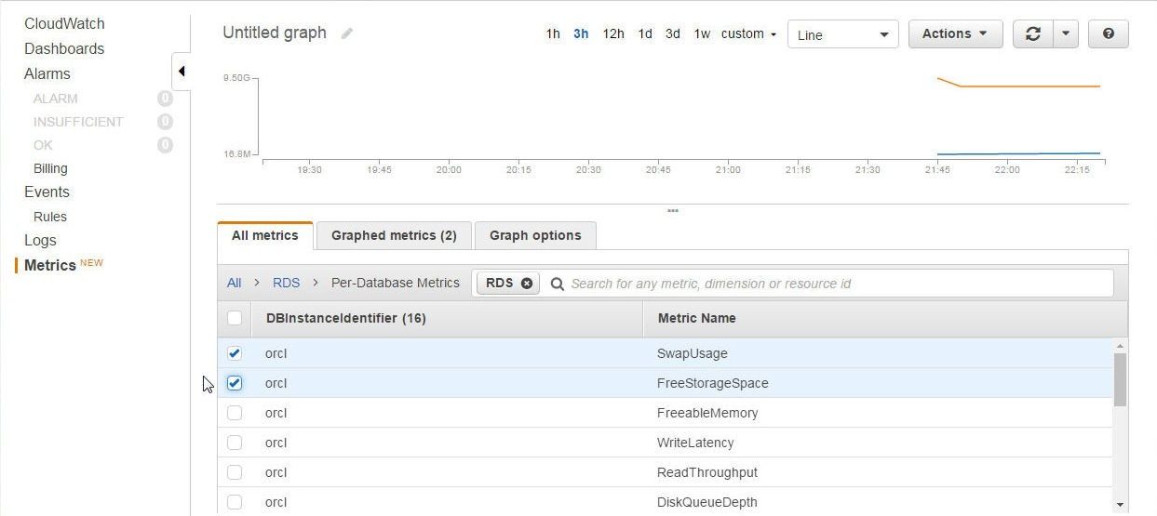Viewport: 1157px width, 516px height.
Task: Open Metrics in the sidebar
Action: click(50, 265)
